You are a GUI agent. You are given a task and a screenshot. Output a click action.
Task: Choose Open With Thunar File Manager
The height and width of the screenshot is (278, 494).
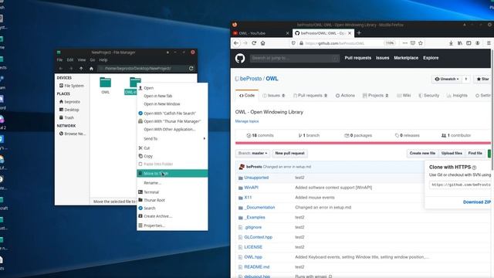pyautogui.click(x=172, y=121)
